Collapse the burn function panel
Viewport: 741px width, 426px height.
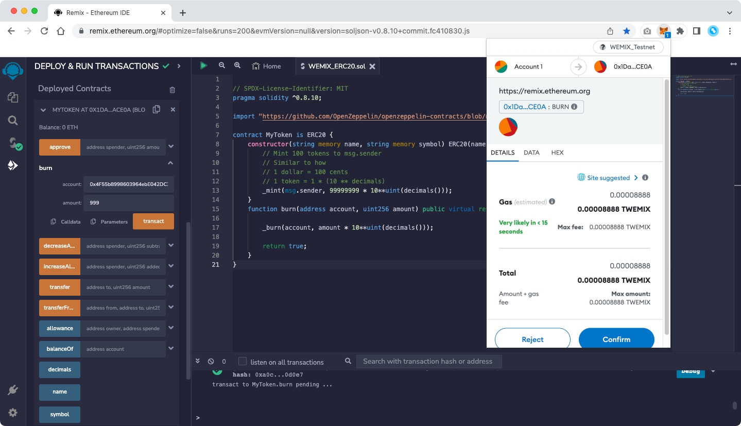click(170, 163)
